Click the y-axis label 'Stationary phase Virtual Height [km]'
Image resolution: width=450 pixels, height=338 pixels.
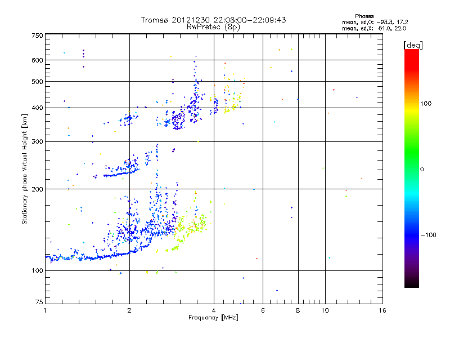coord(24,169)
